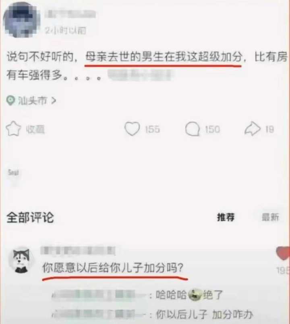The image size is (290, 324).
Task: Tap the 收藏 label
Action: click(x=35, y=129)
